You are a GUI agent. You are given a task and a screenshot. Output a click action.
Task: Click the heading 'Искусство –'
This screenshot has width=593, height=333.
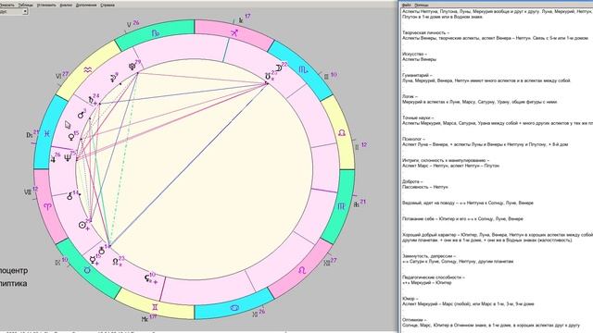pos(414,54)
